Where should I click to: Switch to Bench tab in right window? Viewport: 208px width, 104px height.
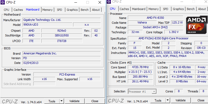[191, 9]
